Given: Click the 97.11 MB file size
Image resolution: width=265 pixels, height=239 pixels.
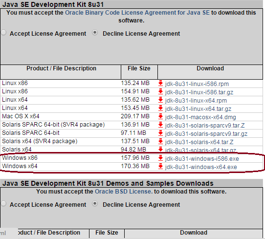Looking at the screenshot, I should (133, 133).
